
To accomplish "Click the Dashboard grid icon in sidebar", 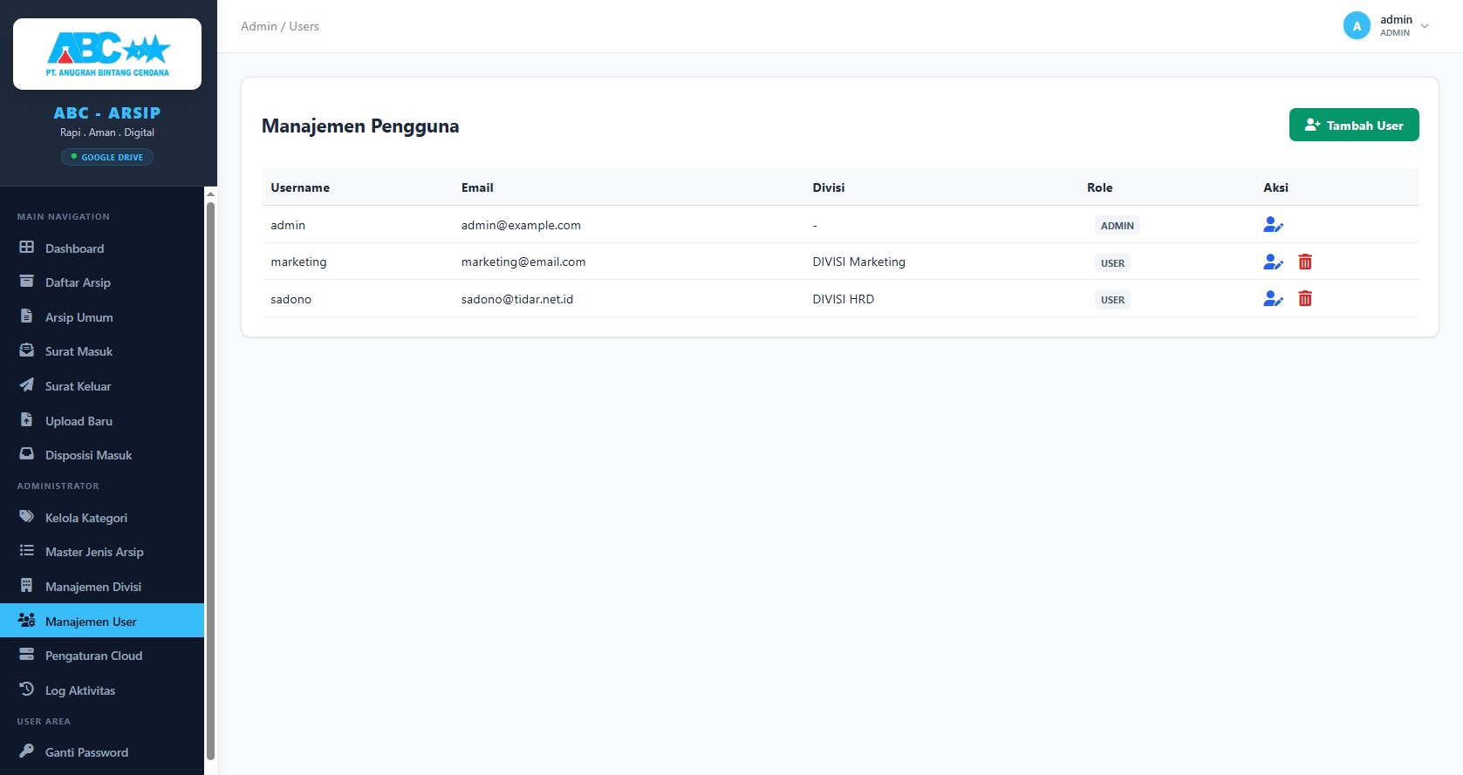I will click(27, 248).
